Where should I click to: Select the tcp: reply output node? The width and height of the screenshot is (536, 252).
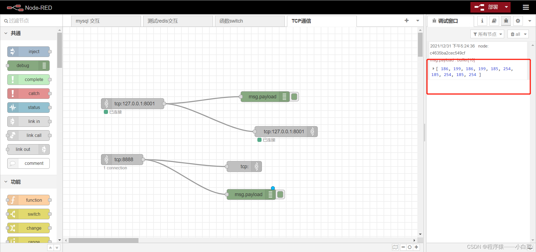click(x=244, y=167)
